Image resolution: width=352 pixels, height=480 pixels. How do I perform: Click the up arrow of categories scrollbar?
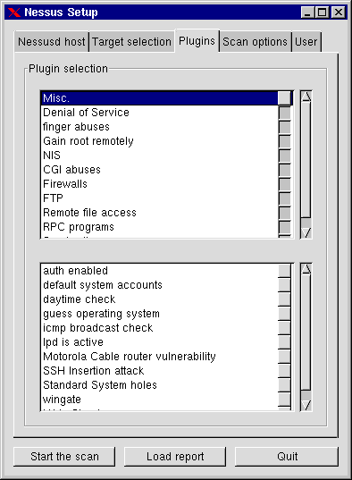(306, 97)
